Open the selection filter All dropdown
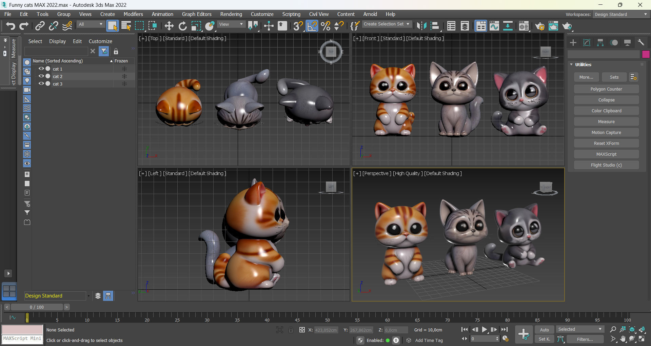This screenshot has width=651, height=346. (x=90, y=24)
